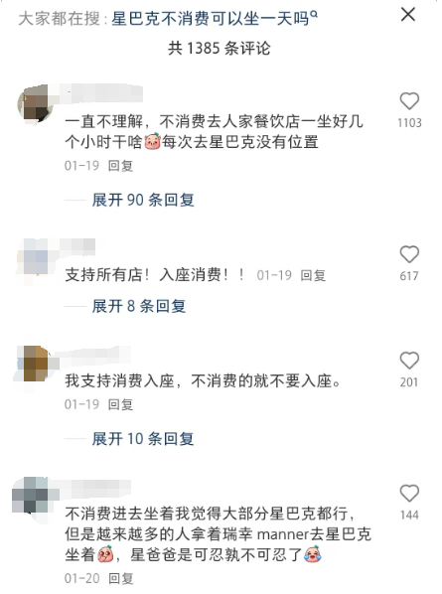Image resolution: width=442 pixels, height=594 pixels.
Task: Reply to the 01-20 comment about manner
Action: [x=120, y=578]
